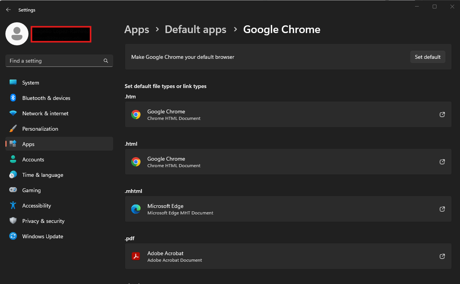Open external link icon for .mhtml
The width and height of the screenshot is (460, 284).
[442, 209]
